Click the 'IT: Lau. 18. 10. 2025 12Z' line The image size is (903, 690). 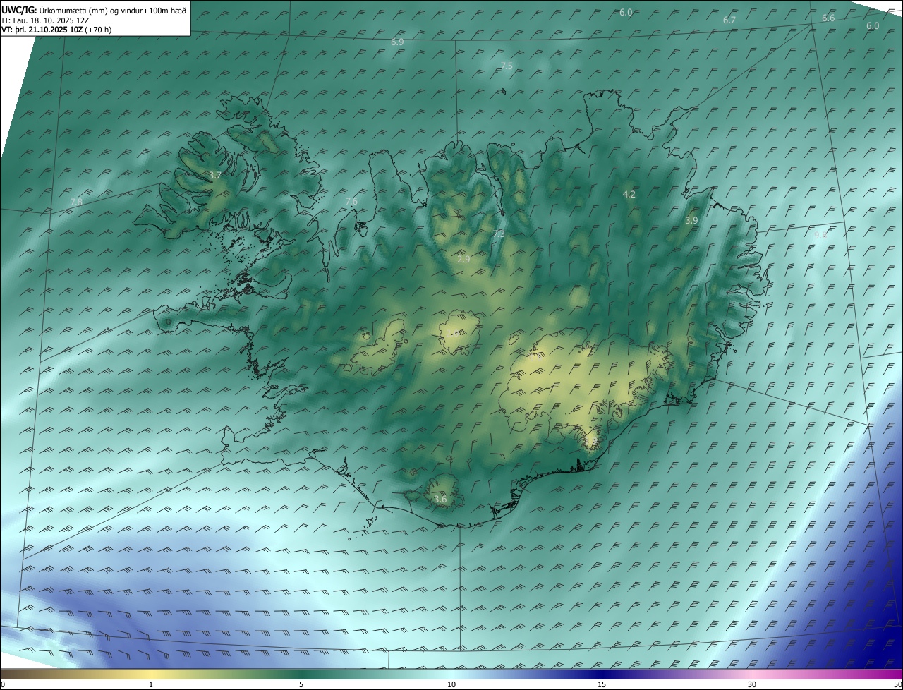coord(45,20)
